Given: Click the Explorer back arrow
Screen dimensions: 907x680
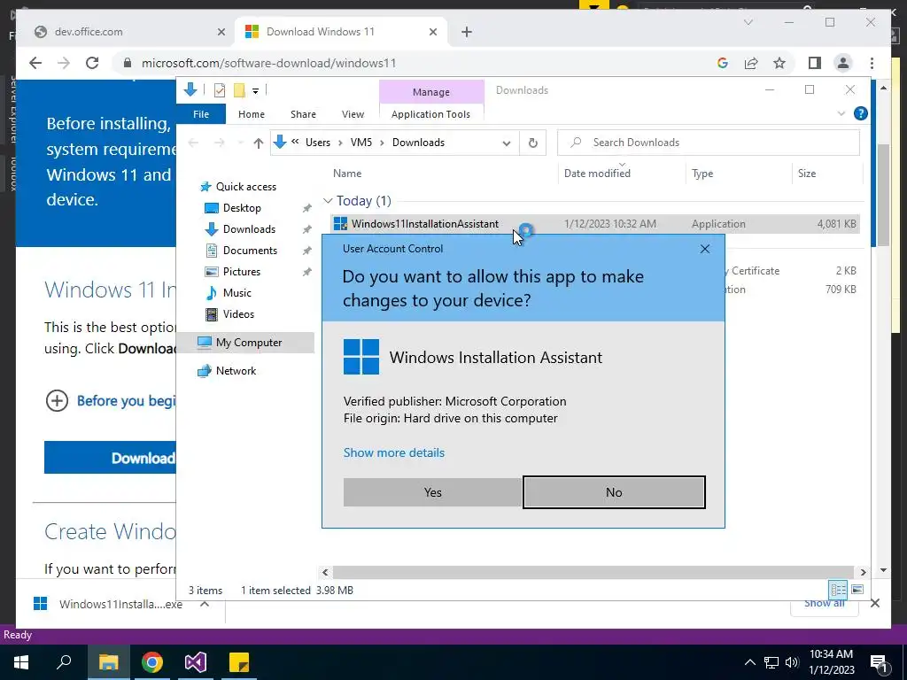Looking at the screenshot, I should [x=194, y=143].
